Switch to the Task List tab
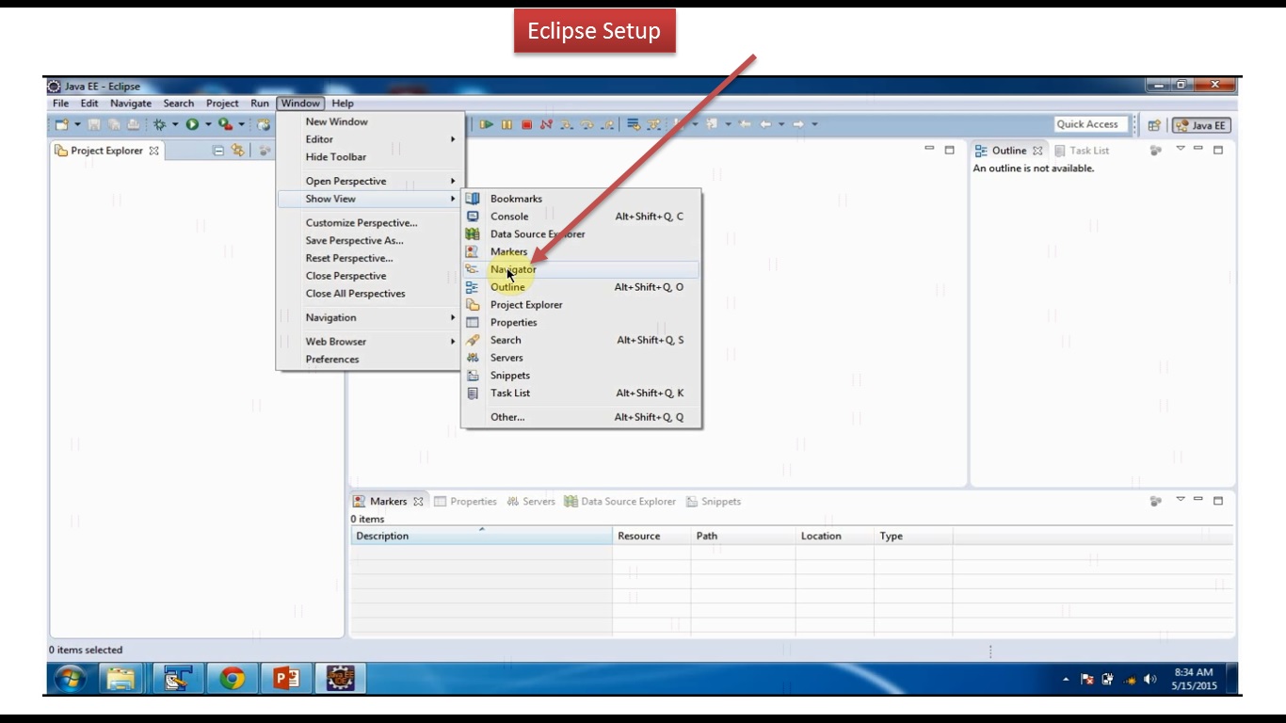The width and height of the screenshot is (1286, 723). click(x=1082, y=151)
